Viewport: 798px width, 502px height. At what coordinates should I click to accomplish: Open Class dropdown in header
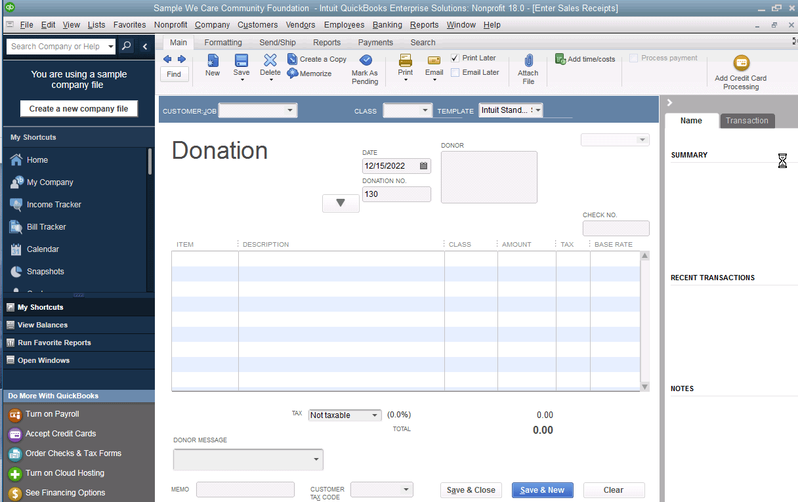pos(425,111)
